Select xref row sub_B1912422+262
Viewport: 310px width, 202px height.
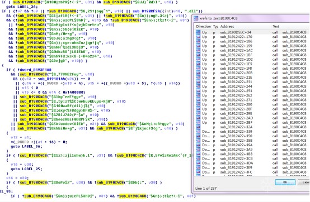[x=253, y=95]
